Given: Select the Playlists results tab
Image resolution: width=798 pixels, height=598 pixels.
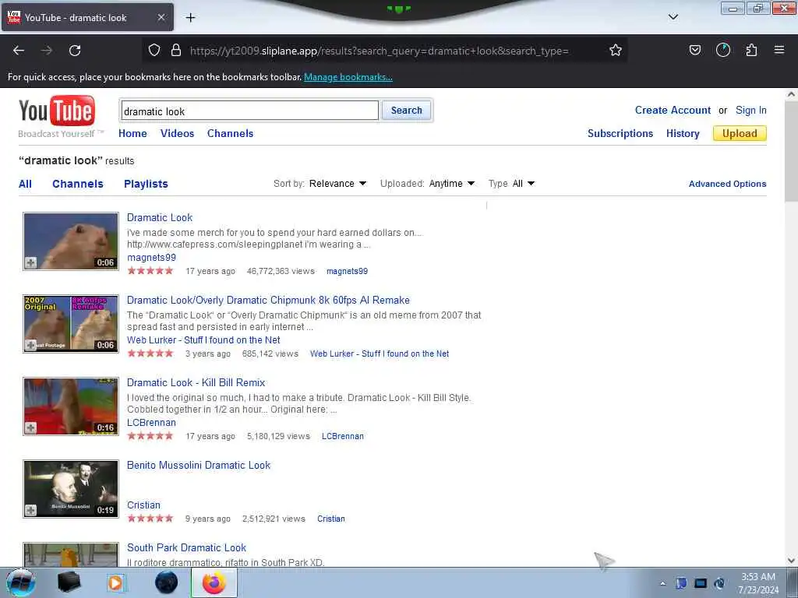Looking at the screenshot, I should pos(146,184).
